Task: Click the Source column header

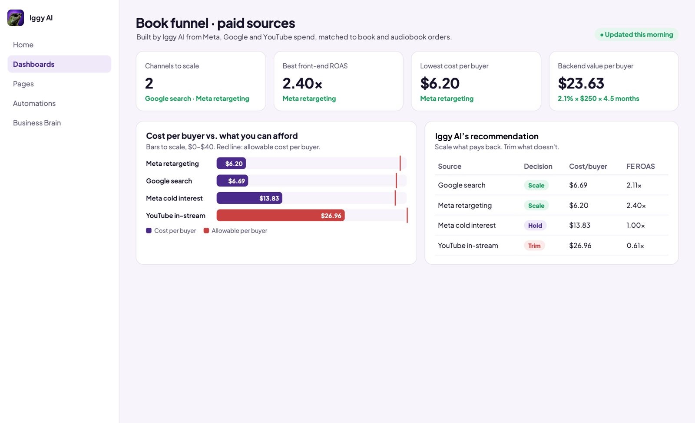Action: click(x=450, y=166)
